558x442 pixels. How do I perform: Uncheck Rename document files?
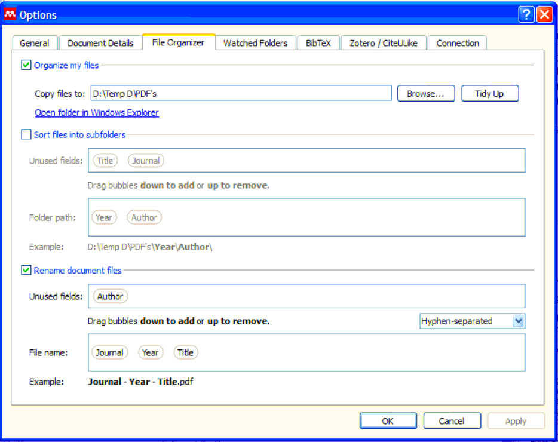(x=26, y=270)
